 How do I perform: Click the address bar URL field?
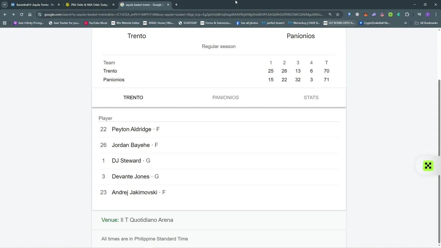184,14
